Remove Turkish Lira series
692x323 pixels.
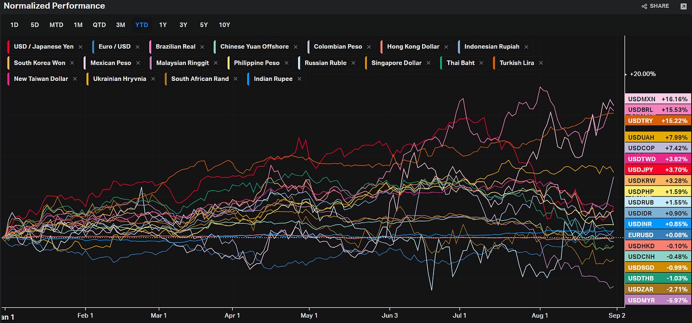point(541,63)
